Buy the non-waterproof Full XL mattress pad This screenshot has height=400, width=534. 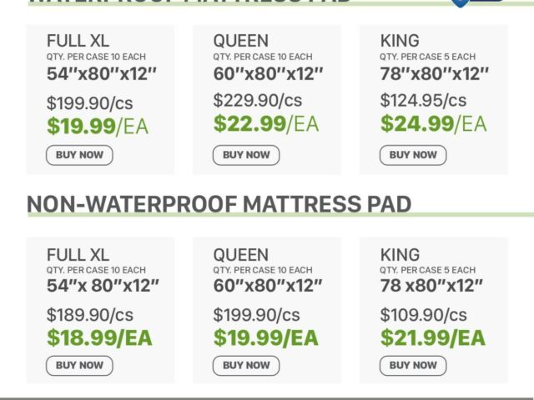[79, 365]
